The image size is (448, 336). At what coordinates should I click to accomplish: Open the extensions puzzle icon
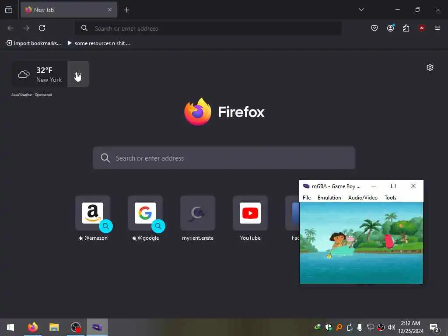[x=406, y=28]
